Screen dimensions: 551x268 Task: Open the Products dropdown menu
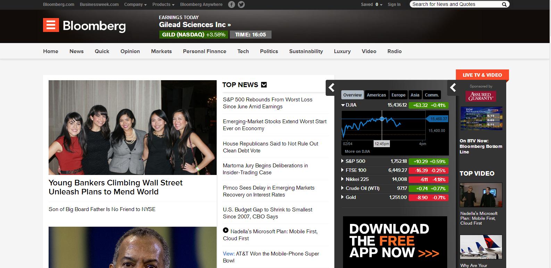(163, 5)
